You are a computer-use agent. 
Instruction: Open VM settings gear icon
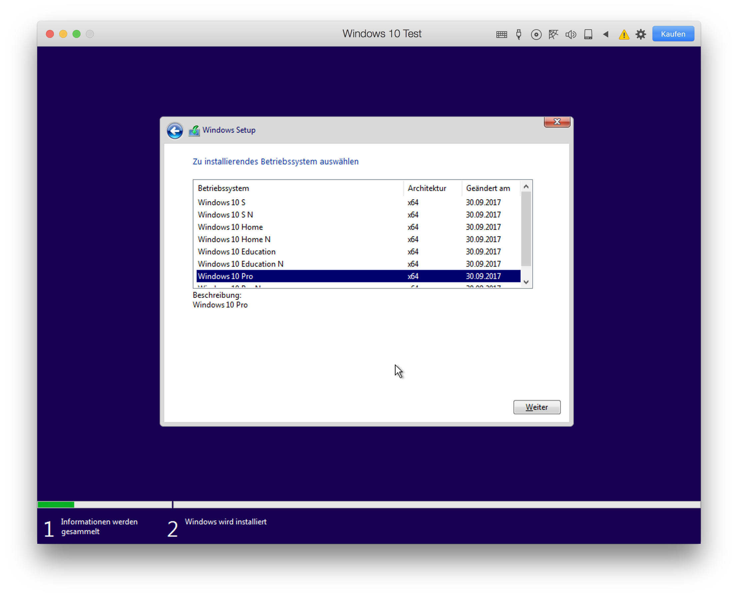click(641, 34)
